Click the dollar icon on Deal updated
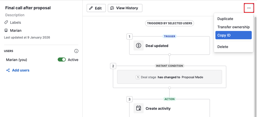257x117 pixels. click(138, 46)
